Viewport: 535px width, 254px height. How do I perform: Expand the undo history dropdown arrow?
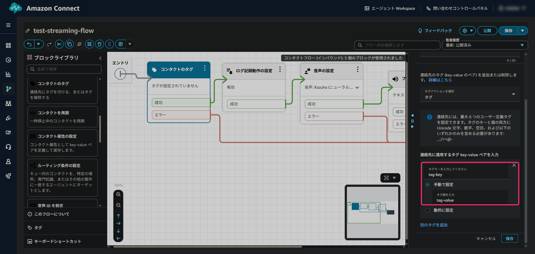(x=39, y=44)
